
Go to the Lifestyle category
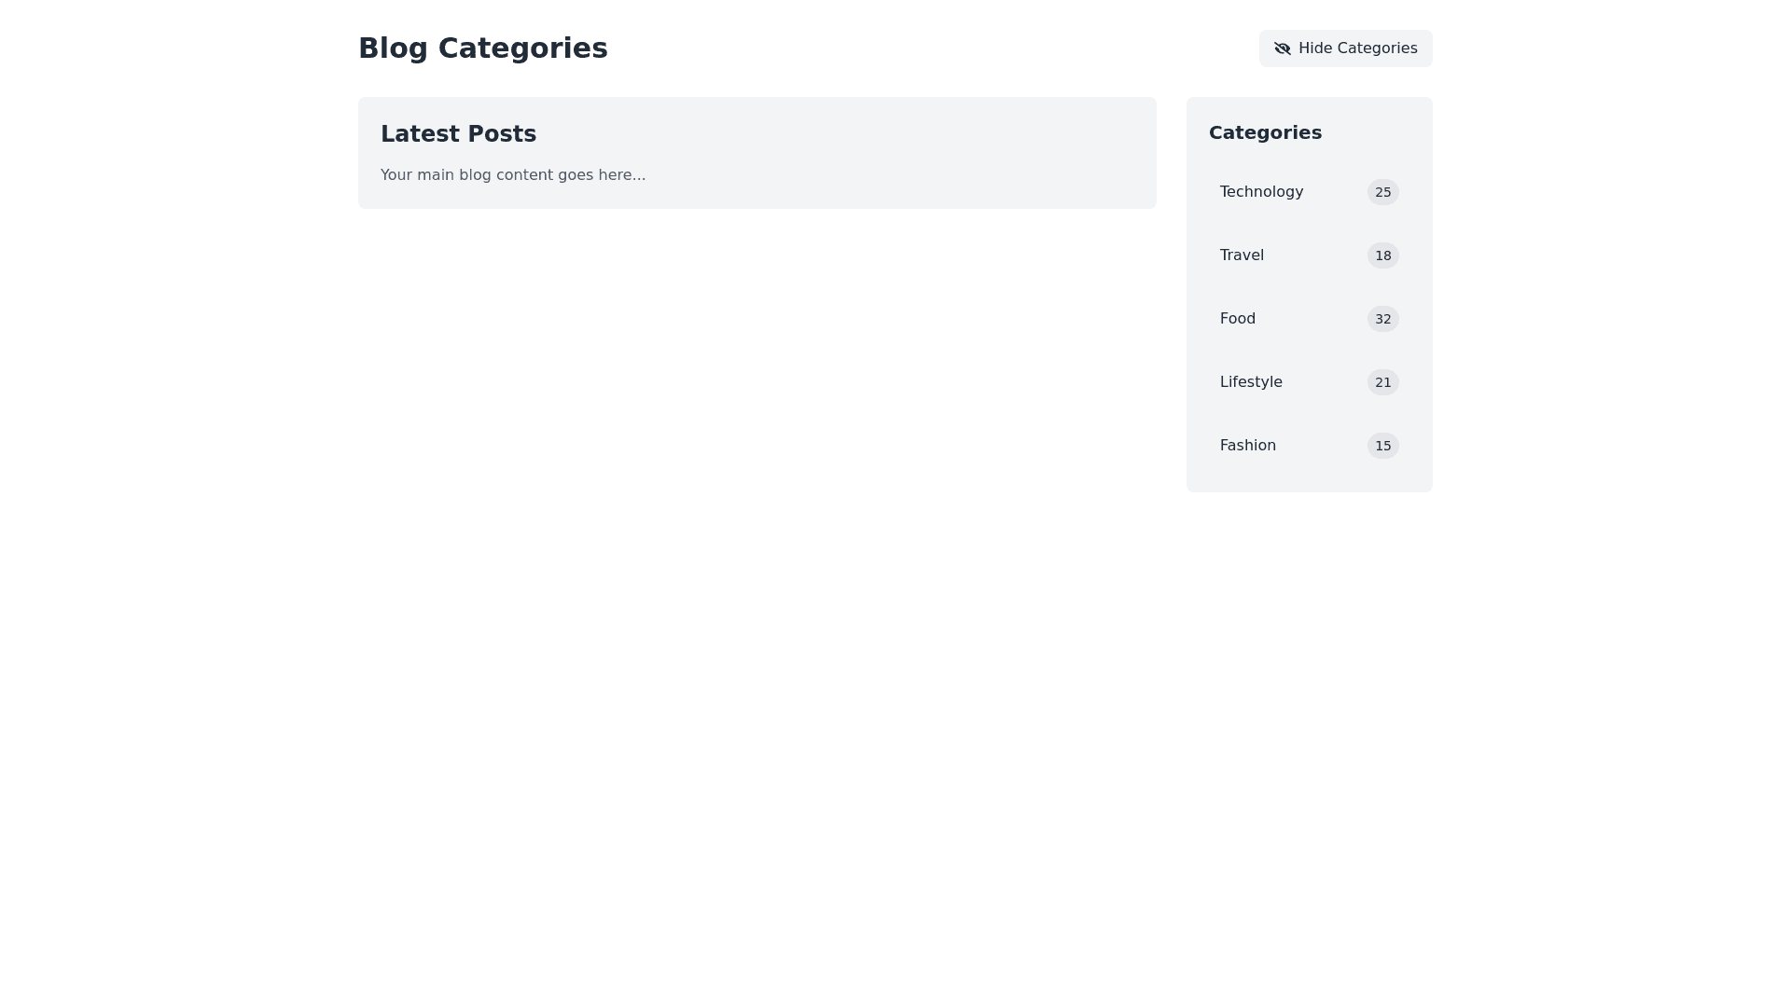[1251, 382]
